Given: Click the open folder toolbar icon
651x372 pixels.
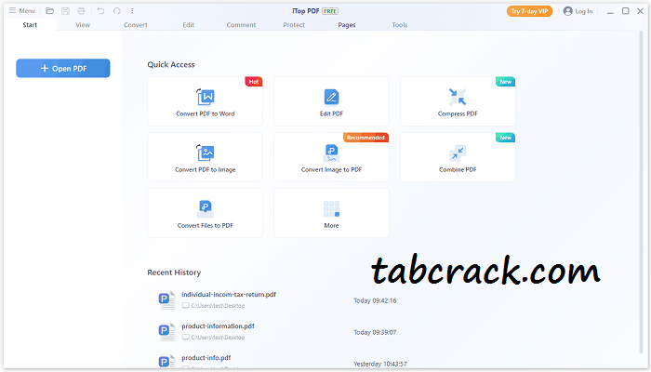Looking at the screenshot, I should tap(50, 11).
